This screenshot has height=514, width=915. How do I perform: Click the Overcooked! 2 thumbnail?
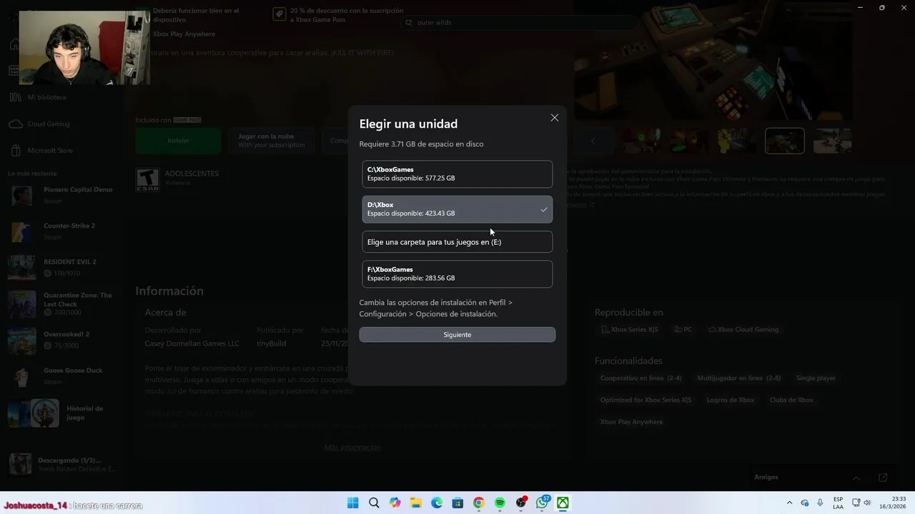[21, 340]
